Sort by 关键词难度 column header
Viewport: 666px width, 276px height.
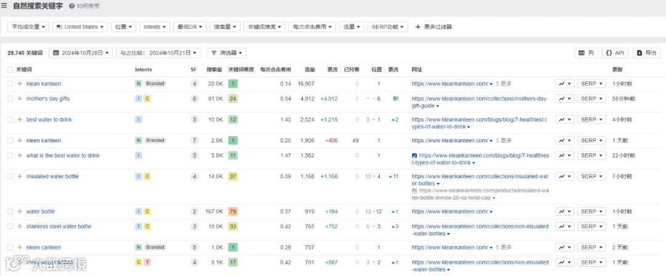242,70
